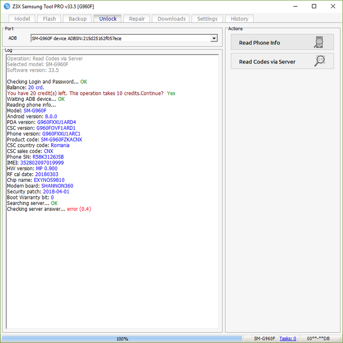
Task: Click chip name EXYNOS9810
Action: tap(49, 180)
